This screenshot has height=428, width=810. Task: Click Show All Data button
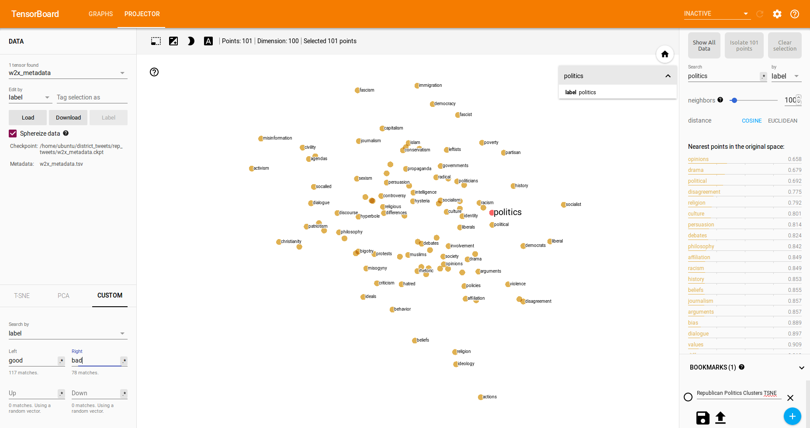(704, 45)
